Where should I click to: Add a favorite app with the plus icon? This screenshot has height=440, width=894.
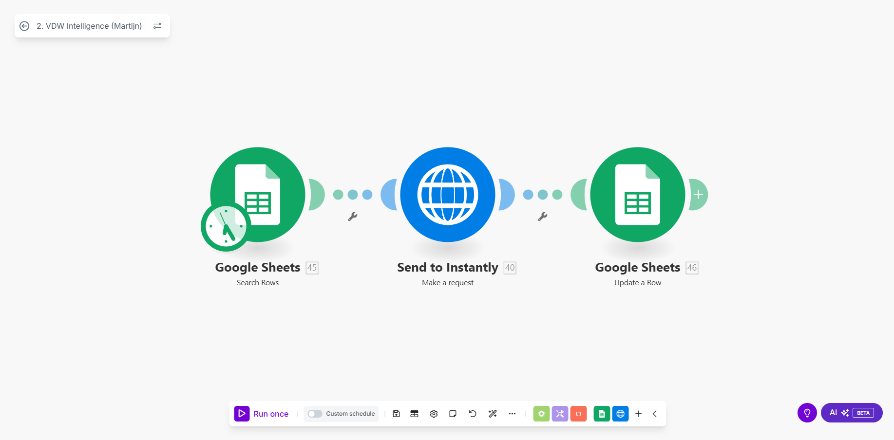638,414
